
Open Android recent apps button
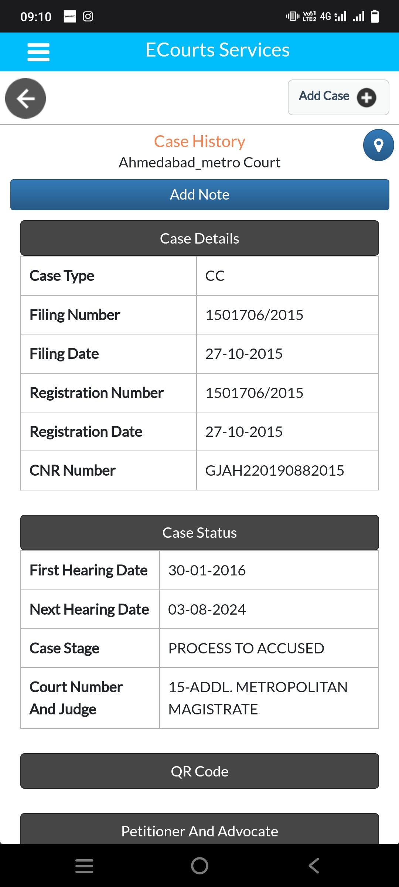click(x=84, y=866)
